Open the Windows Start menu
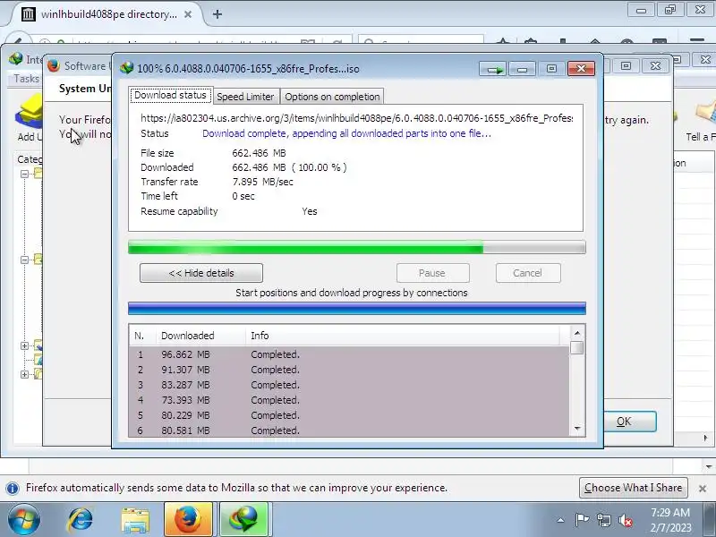The height and width of the screenshot is (537, 716). click(24, 520)
